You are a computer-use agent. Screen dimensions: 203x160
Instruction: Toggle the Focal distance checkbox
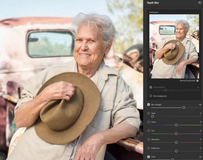point(151,87)
